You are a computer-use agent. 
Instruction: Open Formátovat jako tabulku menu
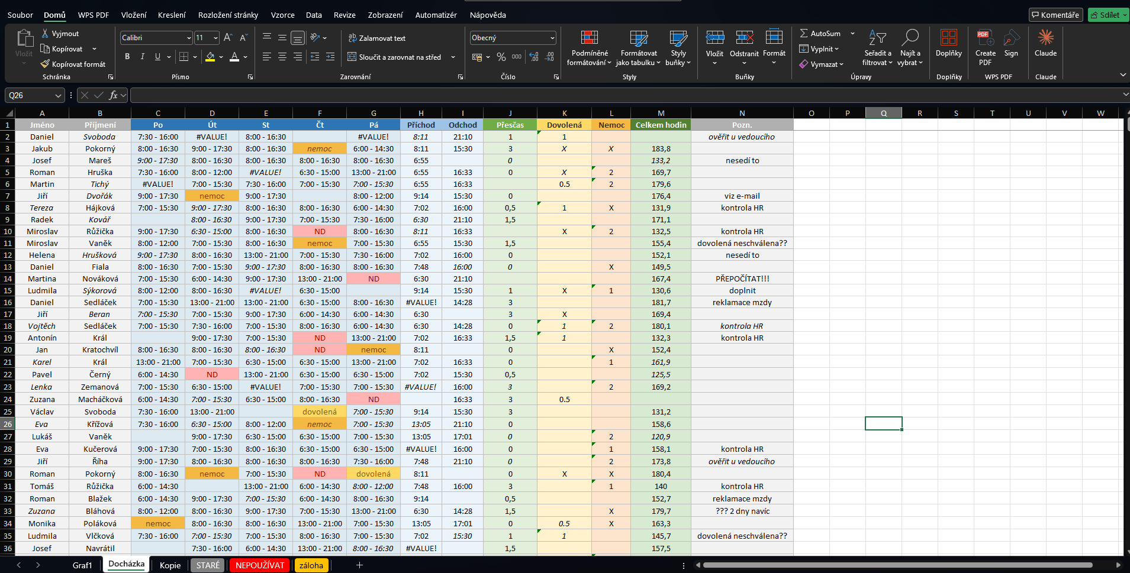pyautogui.click(x=638, y=48)
